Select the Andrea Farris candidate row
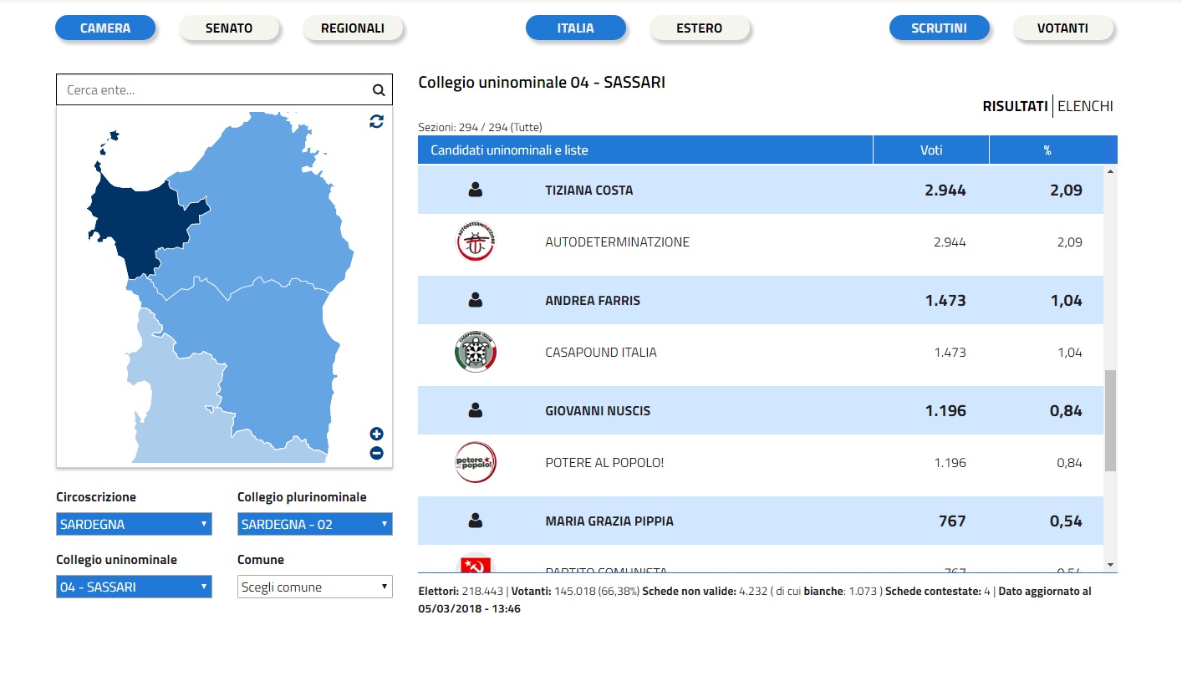Viewport: 1182px width, 676px height. click(761, 300)
